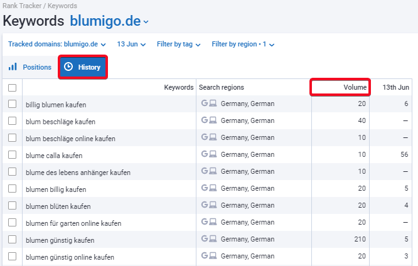Click desktop icon in blumen günstig online kaufen row
This screenshot has width=418, height=266.
[213, 255]
